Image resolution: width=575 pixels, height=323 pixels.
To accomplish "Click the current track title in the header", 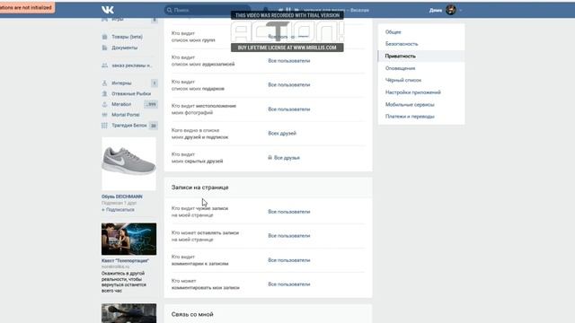I will click(336, 10).
